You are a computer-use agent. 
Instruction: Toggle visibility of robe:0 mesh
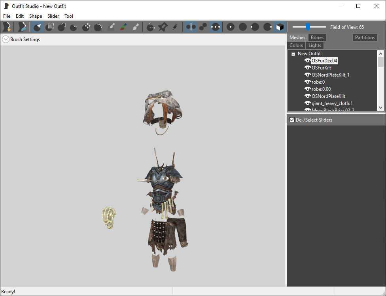coord(307,82)
